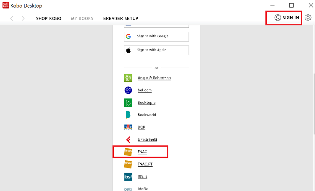Open the EREADER SETUP tab
315x191 pixels.
(121, 18)
